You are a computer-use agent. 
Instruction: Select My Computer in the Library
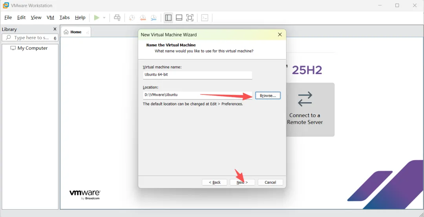[x=29, y=48]
